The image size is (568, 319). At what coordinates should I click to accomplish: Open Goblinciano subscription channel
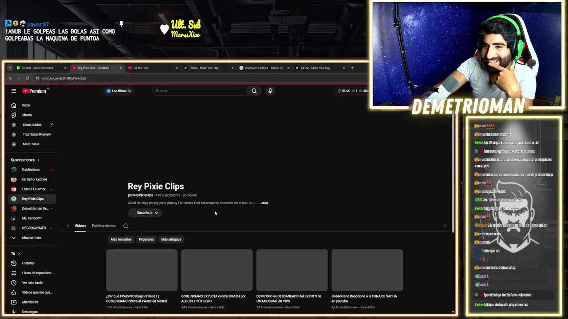click(32, 170)
